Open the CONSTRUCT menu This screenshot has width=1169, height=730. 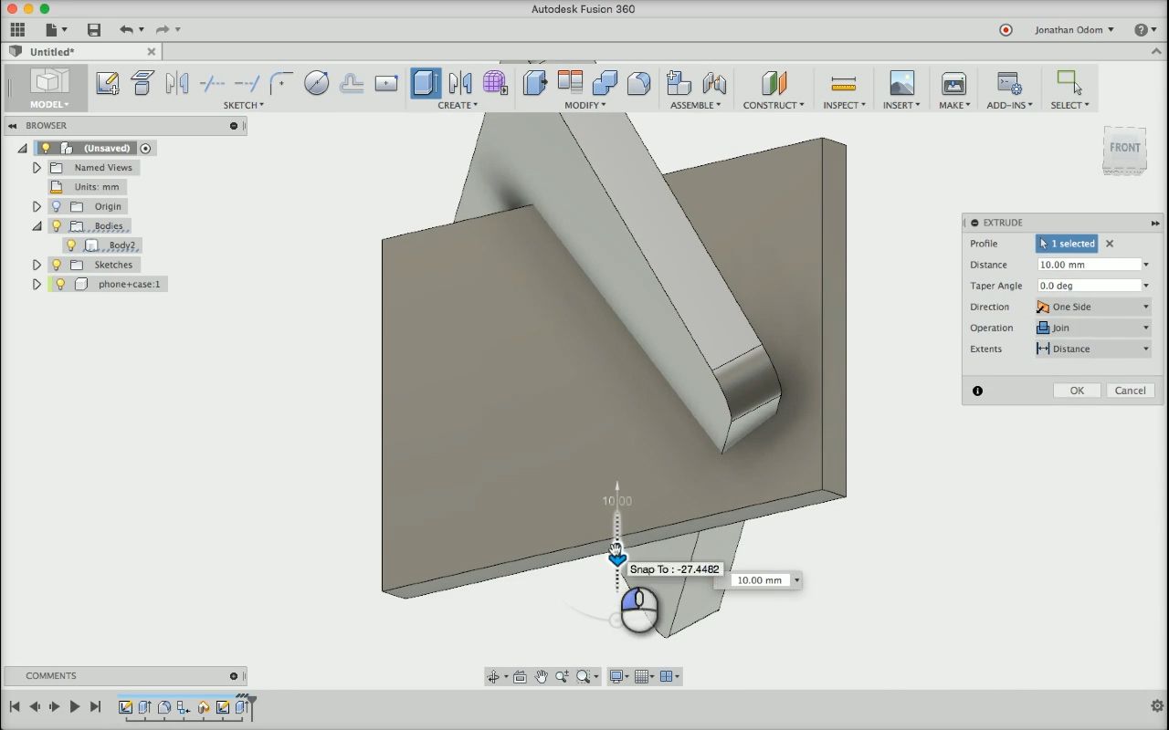pos(774,105)
